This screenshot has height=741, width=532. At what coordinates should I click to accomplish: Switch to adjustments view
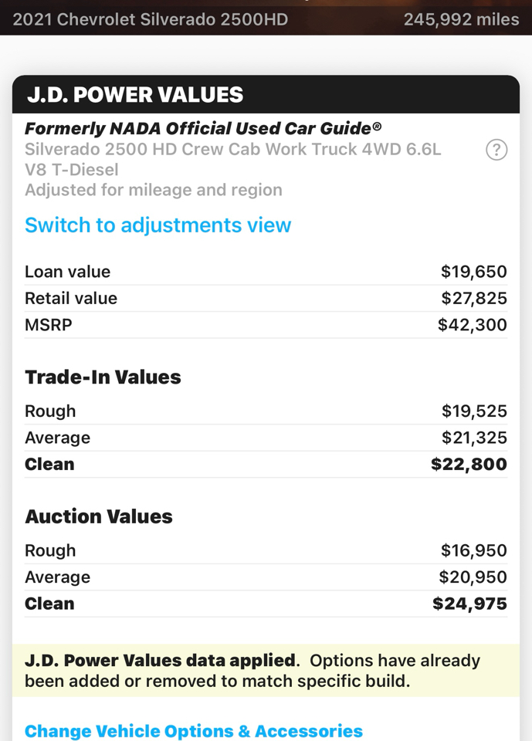(158, 225)
